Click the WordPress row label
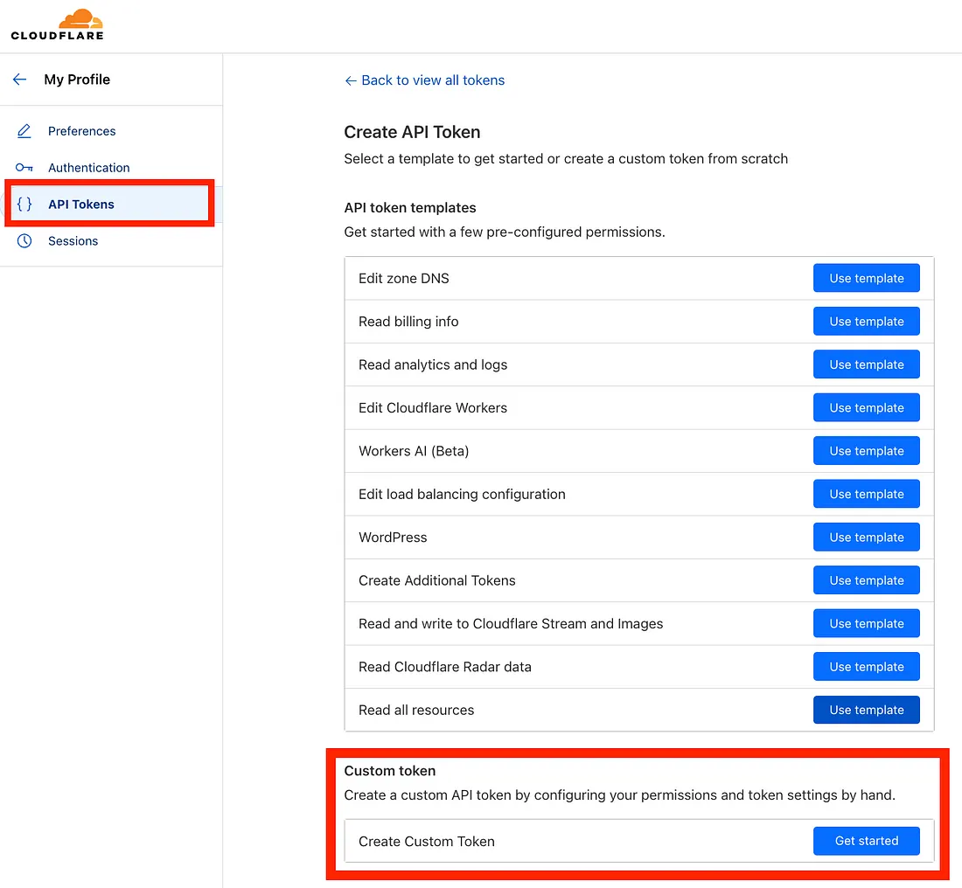 393,538
